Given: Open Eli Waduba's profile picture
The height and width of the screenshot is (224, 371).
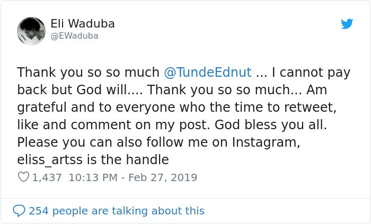Looking at the screenshot, I should coord(31,31).
